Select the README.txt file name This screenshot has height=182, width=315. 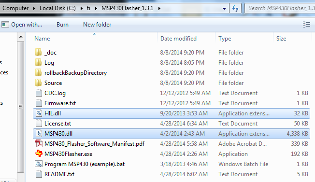[59, 174]
